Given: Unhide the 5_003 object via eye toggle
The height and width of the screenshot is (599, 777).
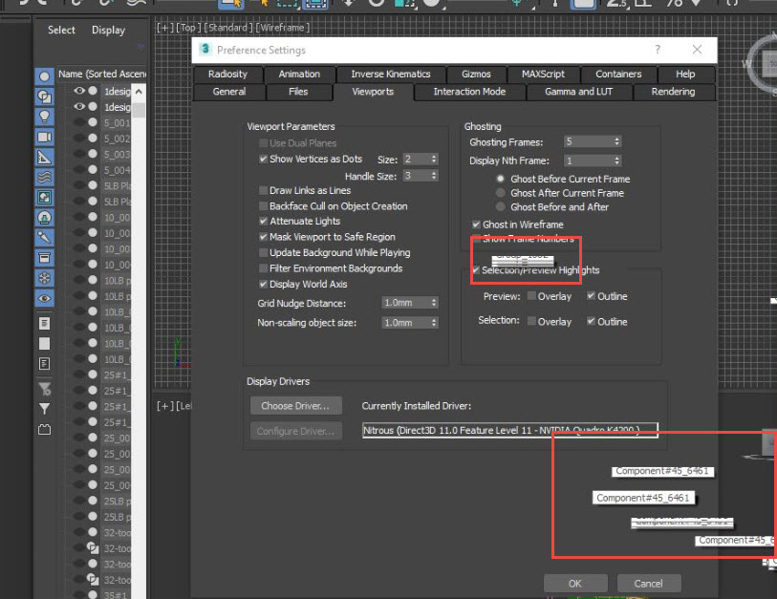Looking at the screenshot, I should [x=78, y=154].
